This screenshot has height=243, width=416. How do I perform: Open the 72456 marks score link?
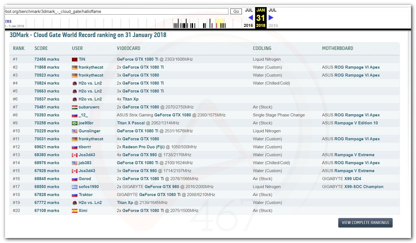tap(47, 59)
